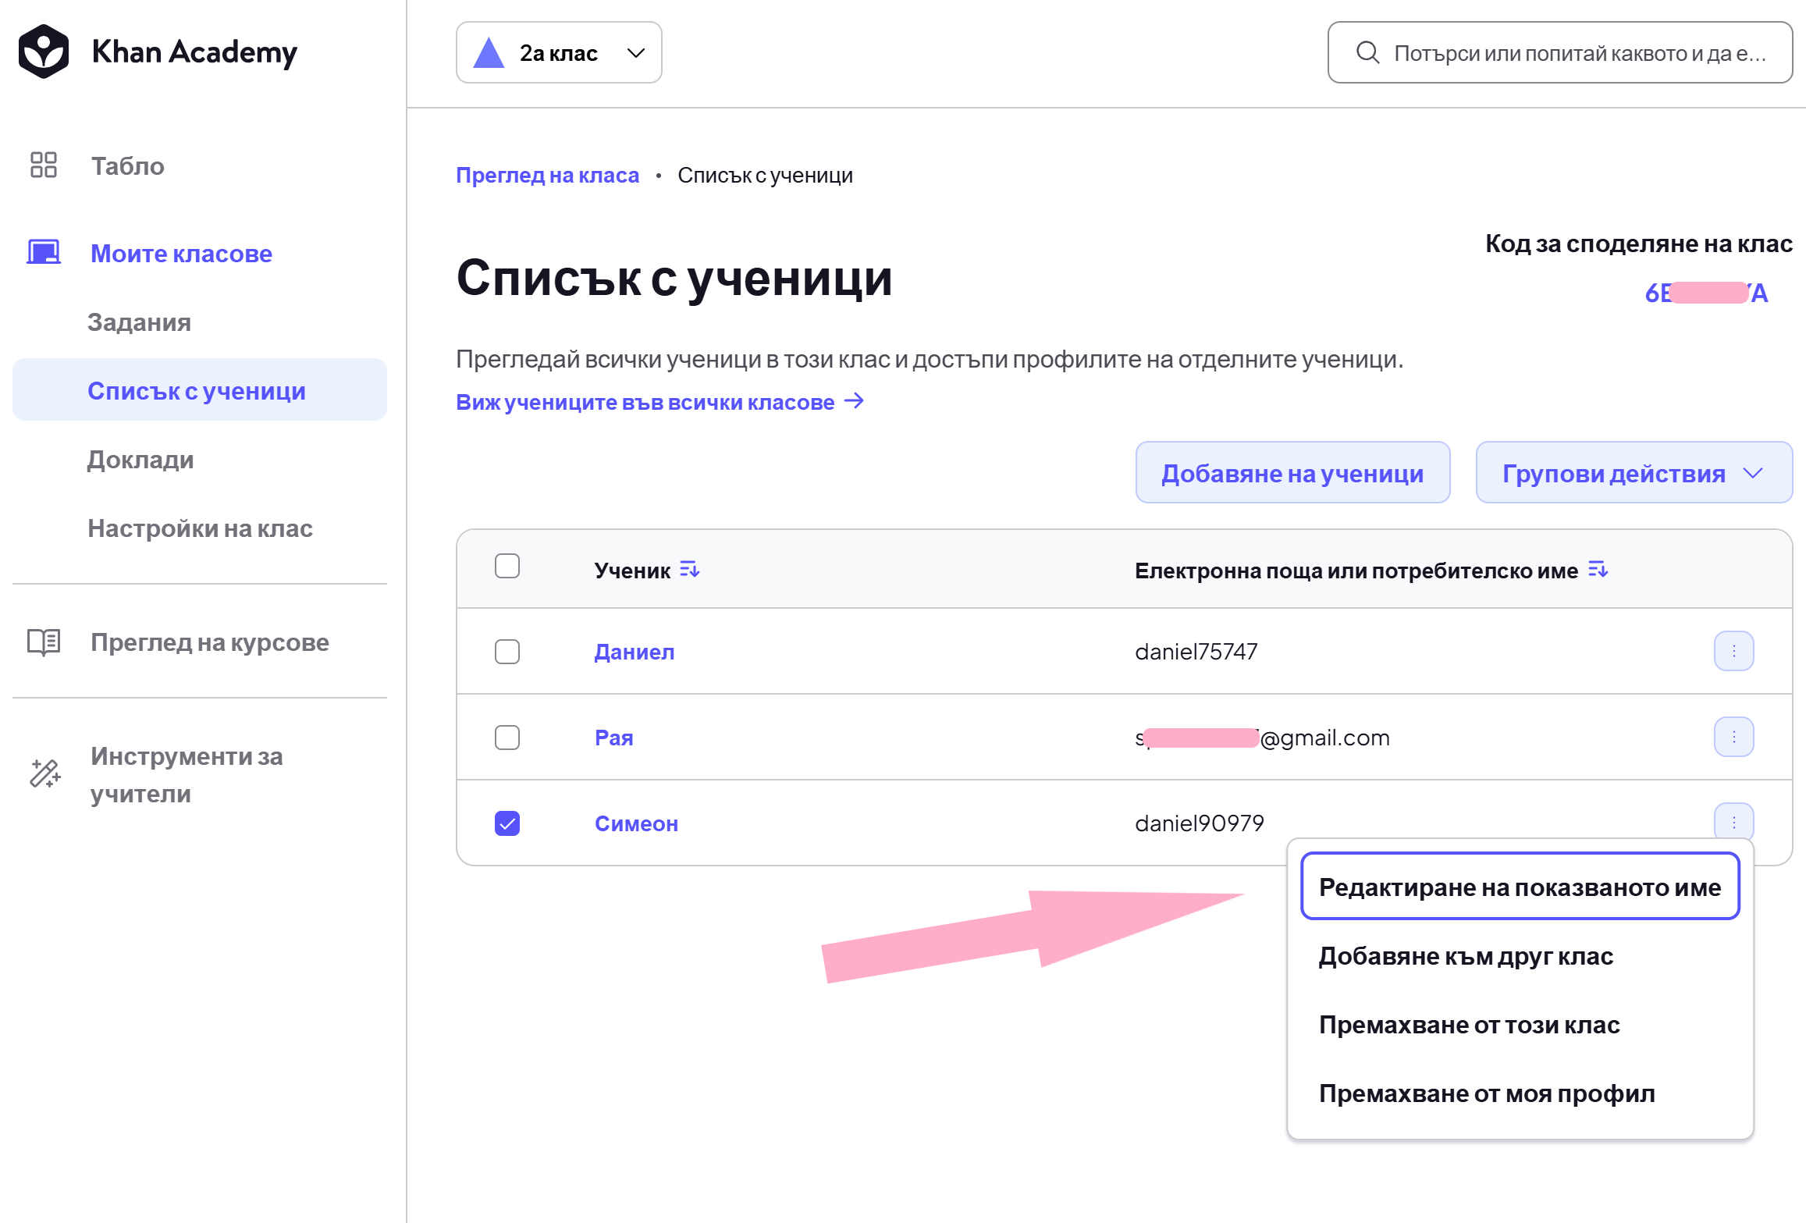The height and width of the screenshot is (1223, 1806).
Task: Sort by the Ученик column sort icon
Action: 690,570
